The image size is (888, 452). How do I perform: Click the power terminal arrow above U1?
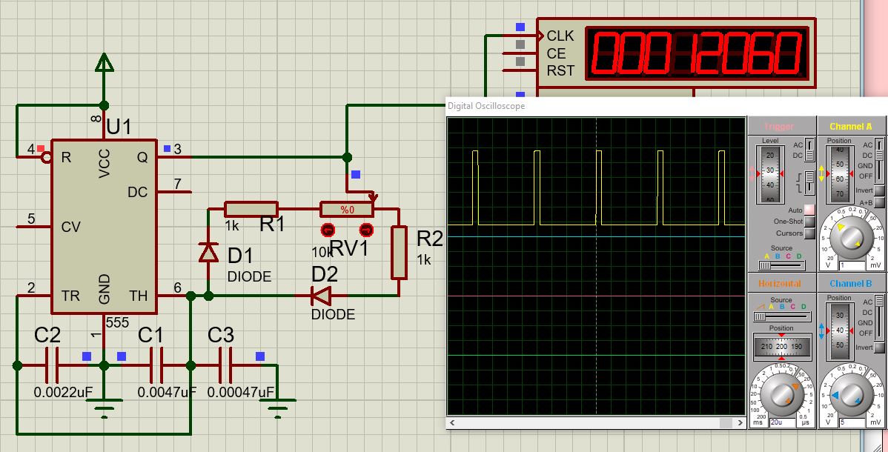105,64
